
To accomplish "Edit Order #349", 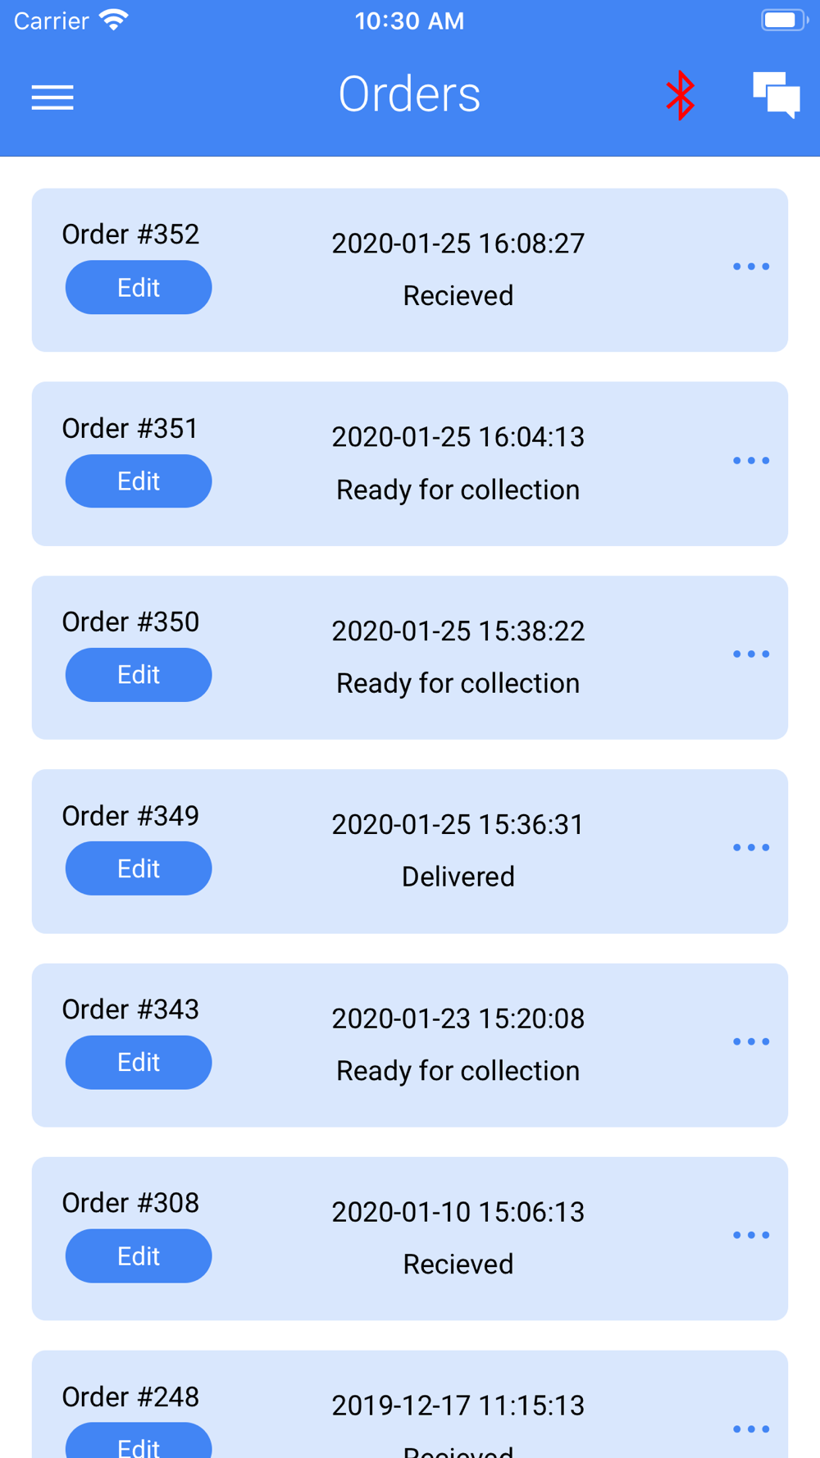I will coord(139,868).
